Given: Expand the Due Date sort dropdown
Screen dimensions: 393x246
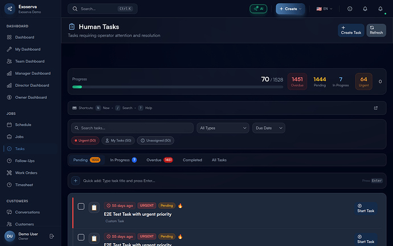Looking at the screenshot, I should pos(269,128).
